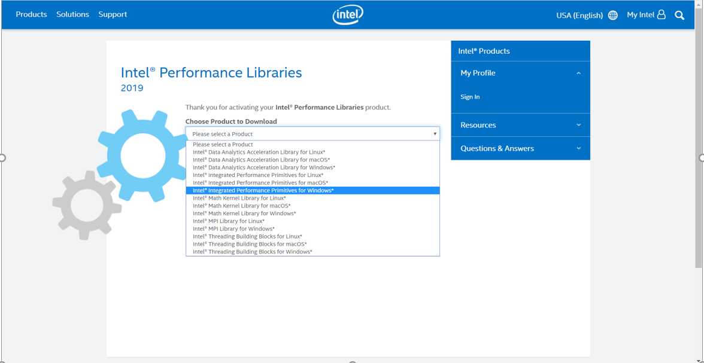Select Data Analytics Acceleration Library for macOS

click(312, 160)
